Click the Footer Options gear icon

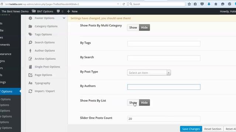coord(30,18)
